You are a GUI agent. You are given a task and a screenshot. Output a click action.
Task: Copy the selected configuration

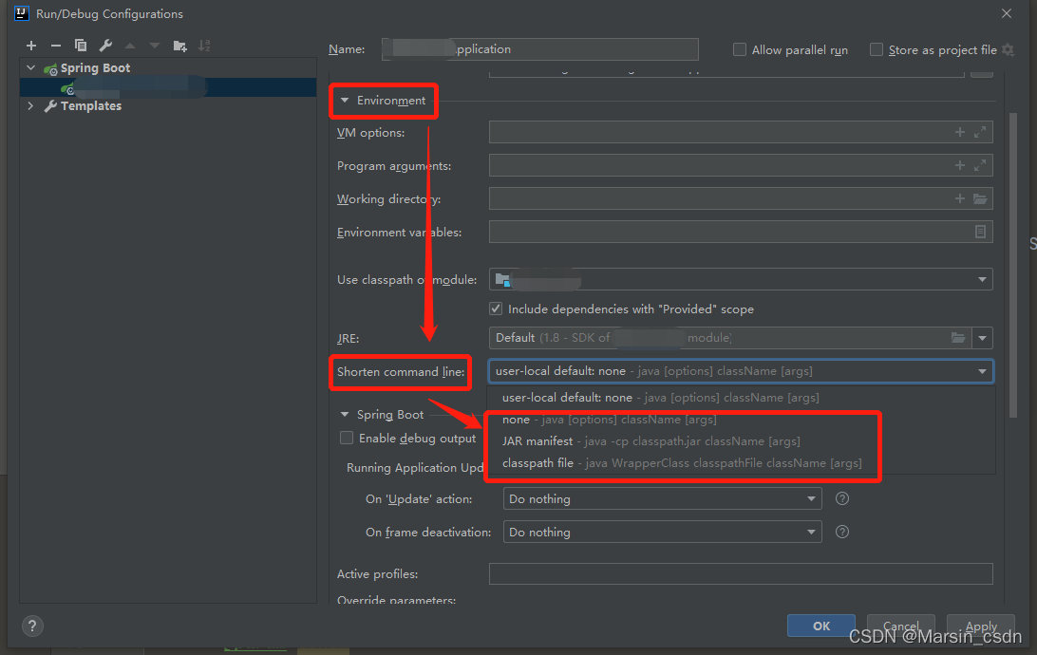coord(81,46)
